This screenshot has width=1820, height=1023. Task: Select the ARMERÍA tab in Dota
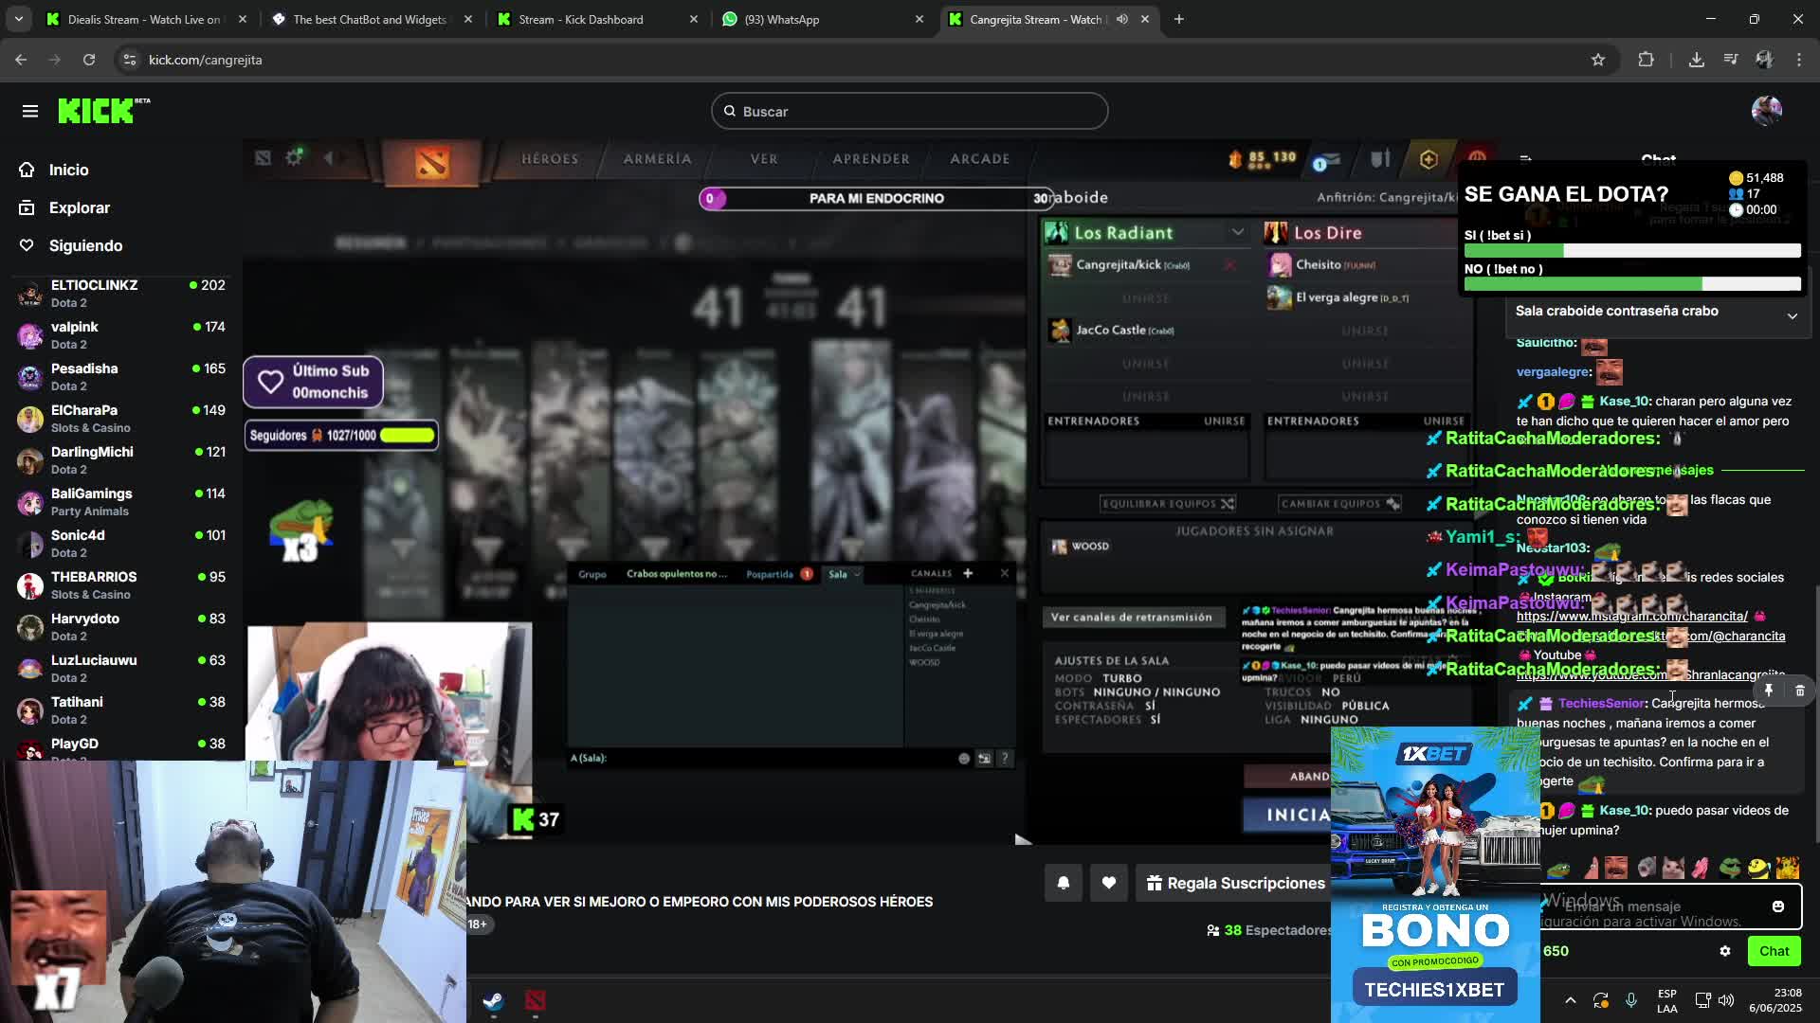coord(657,159)
